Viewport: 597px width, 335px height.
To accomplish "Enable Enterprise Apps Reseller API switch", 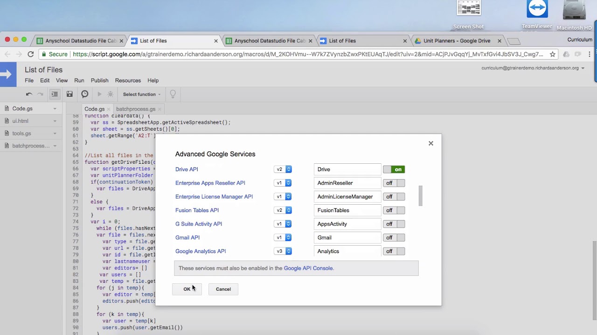I will click(394, 183).
